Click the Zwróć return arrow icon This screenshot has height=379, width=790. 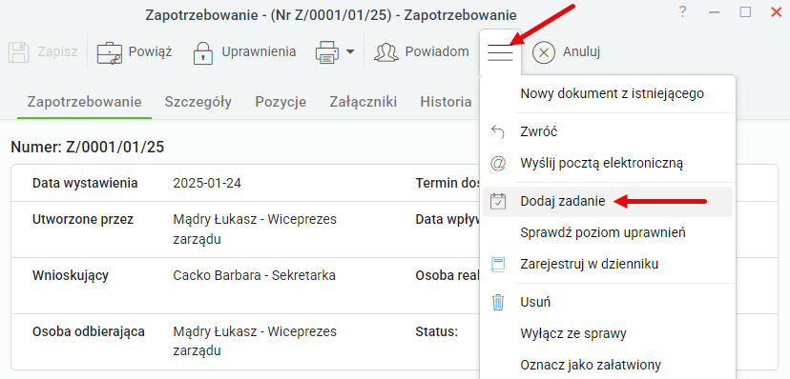(x=498, y=132)
